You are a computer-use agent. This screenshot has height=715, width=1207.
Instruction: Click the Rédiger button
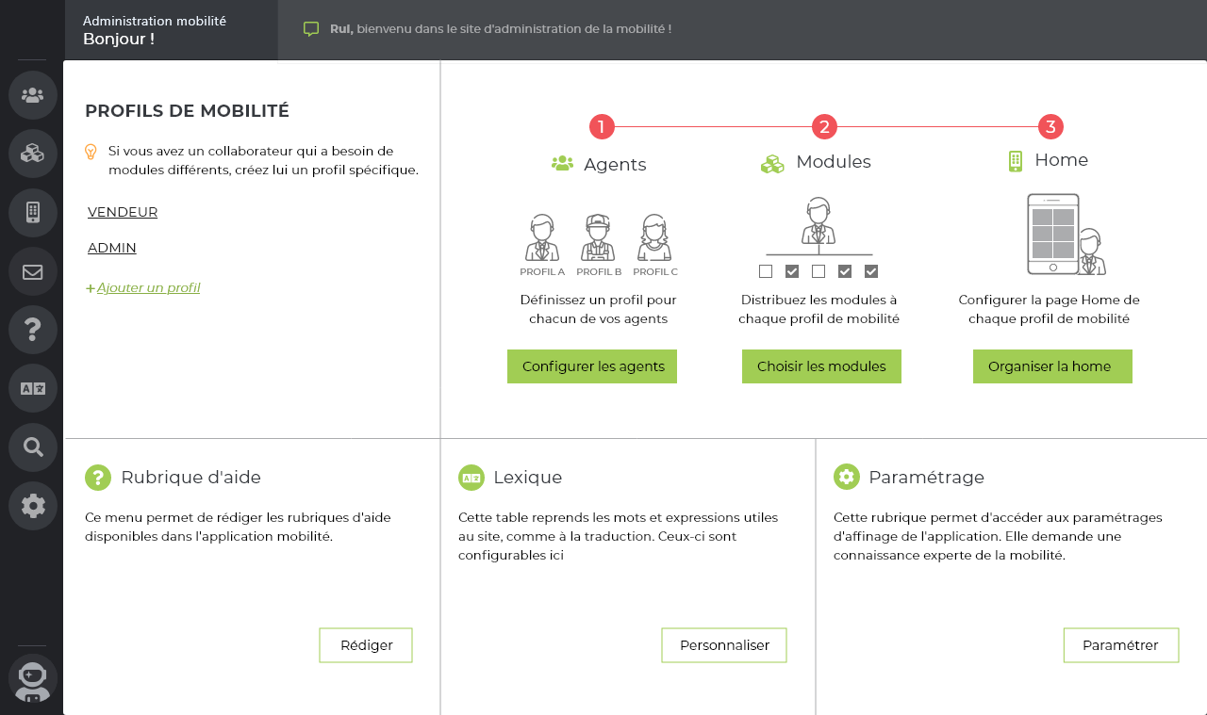point(366,645)
